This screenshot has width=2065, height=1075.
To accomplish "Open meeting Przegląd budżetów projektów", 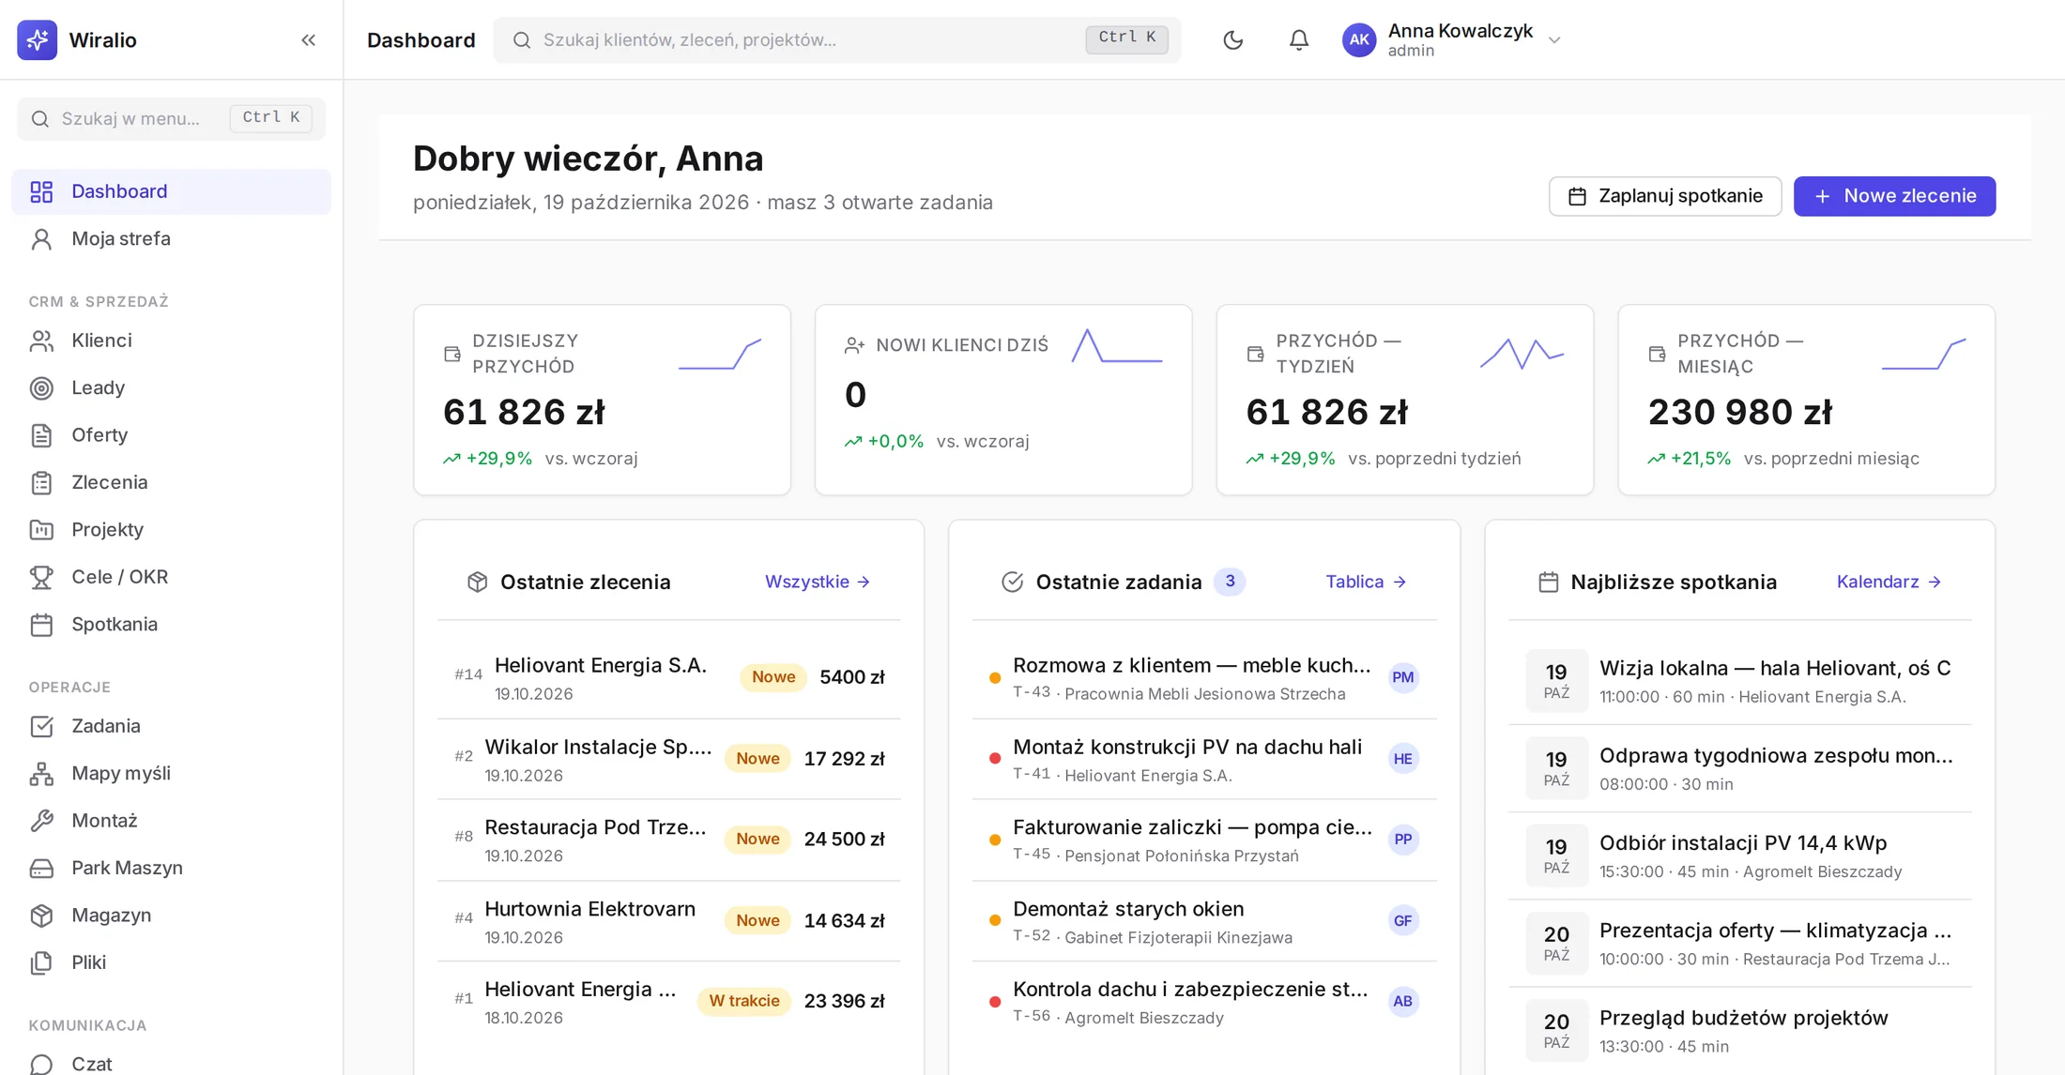I will (x=1739, y=1030).
